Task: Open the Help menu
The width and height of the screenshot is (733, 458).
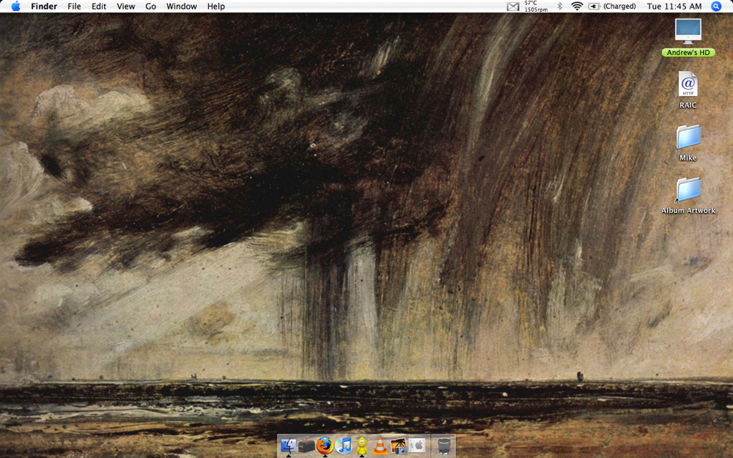Action: tap(216, 6)
